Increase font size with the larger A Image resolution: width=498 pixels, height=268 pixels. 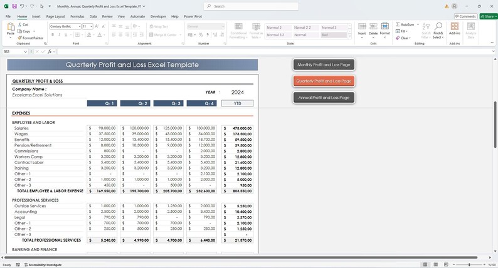click(x=97, y=26)
